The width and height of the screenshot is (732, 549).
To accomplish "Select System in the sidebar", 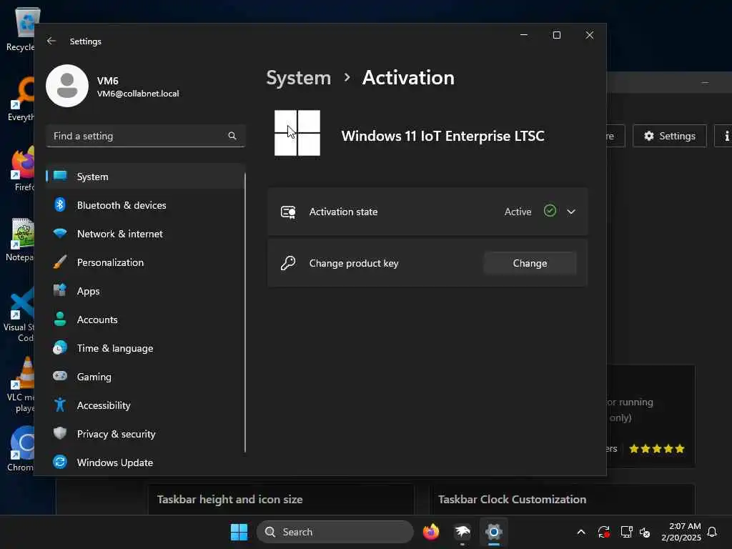I will 146,177.
